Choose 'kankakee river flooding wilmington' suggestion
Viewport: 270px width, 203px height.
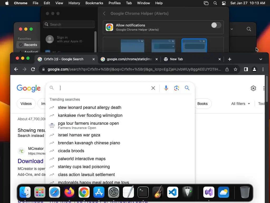tap(120, 115)
